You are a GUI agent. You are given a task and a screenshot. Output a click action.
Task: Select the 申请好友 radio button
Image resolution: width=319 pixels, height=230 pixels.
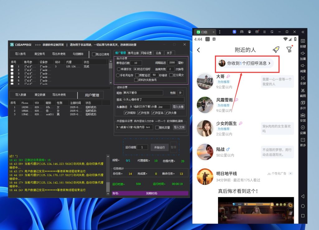119,69
